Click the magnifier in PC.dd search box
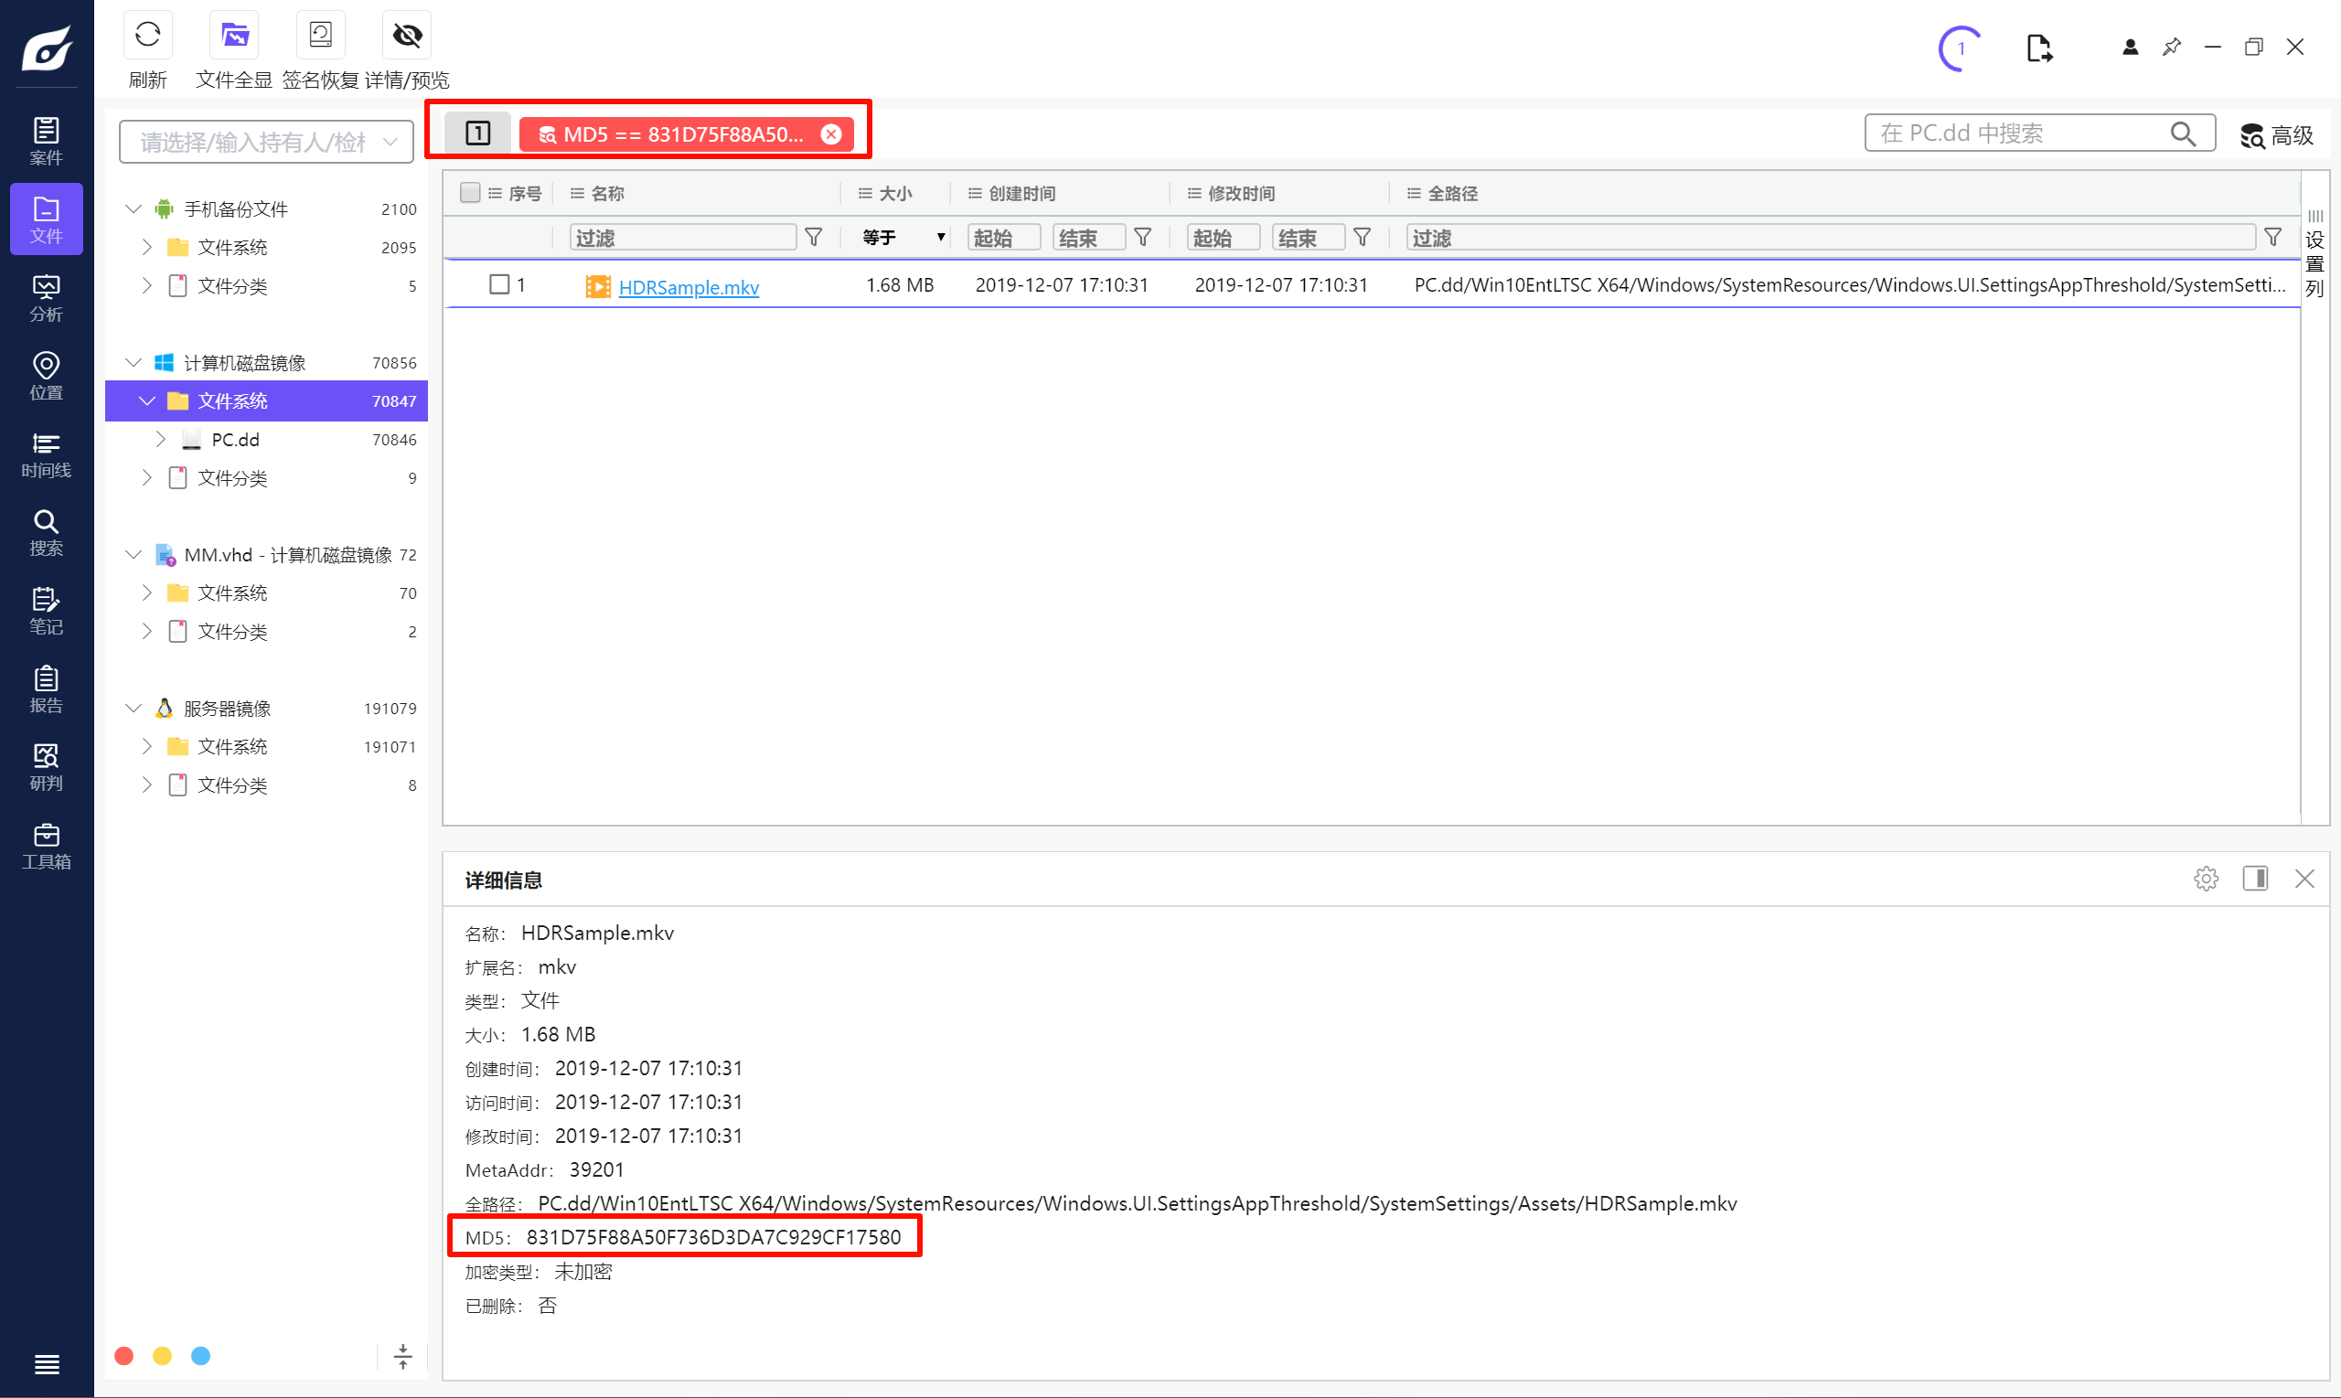This screenshot has width=2341, height=1398. click(2182, 133)
